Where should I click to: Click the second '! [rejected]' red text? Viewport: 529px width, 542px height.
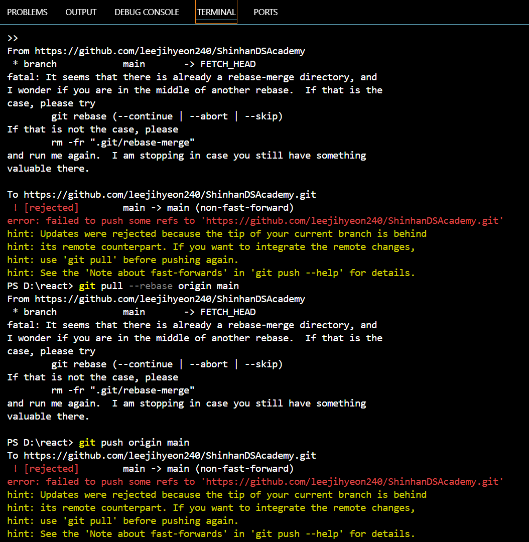click(x=46, y=469)
